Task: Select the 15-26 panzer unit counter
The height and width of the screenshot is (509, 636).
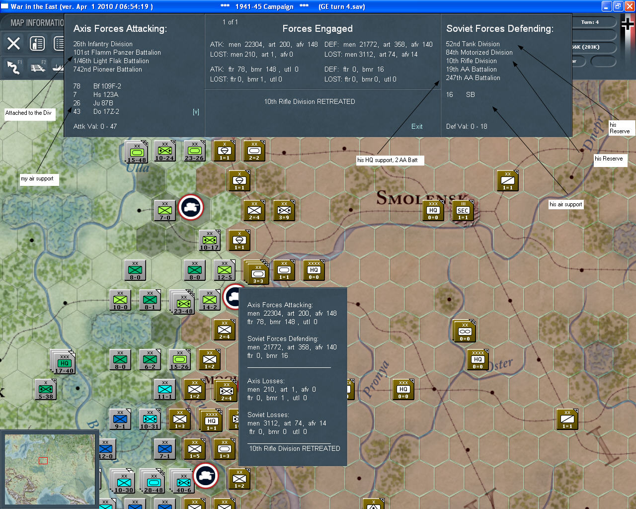Action: 180,359
